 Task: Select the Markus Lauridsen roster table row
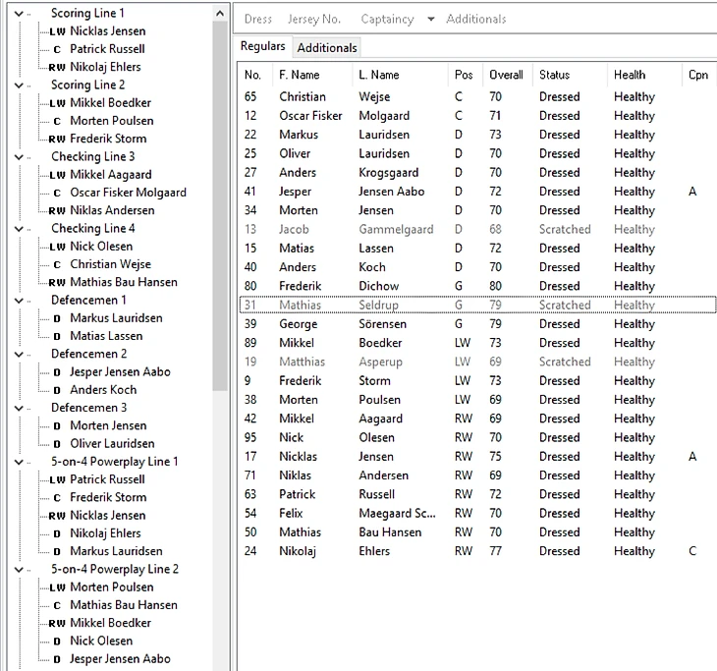[x=477, y=135]
